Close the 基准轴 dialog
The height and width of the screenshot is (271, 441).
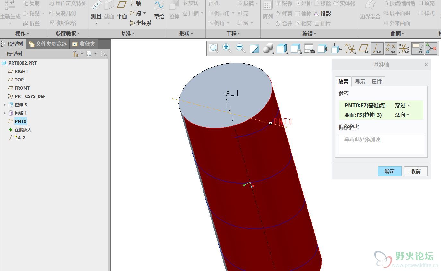(426, 65)
